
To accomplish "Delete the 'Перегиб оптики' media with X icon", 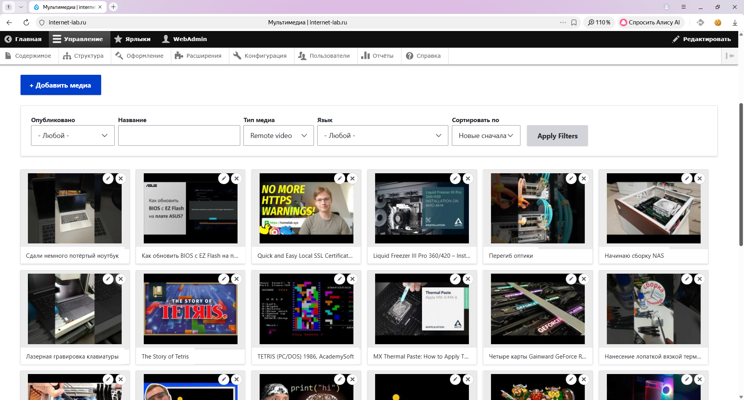I will point(584,179).
